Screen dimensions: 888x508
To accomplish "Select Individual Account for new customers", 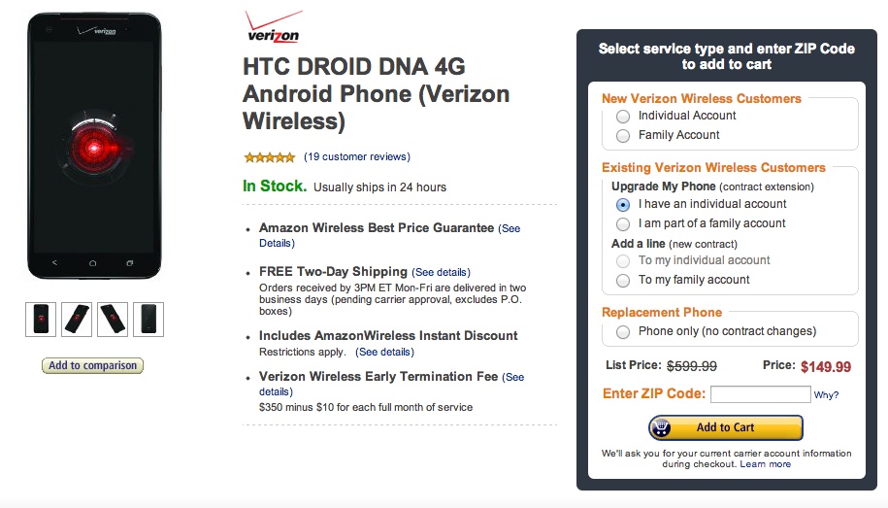I will (623, 117).
